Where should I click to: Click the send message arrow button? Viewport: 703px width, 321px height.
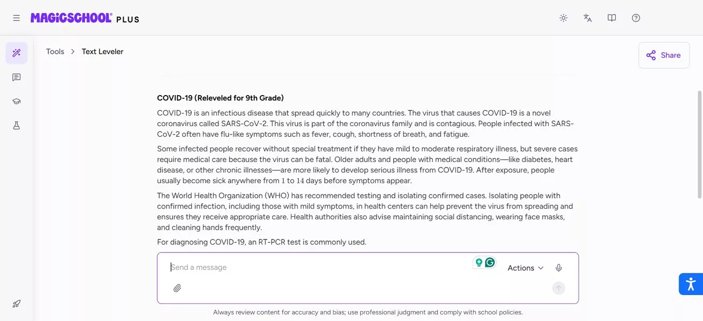point(559,288)
